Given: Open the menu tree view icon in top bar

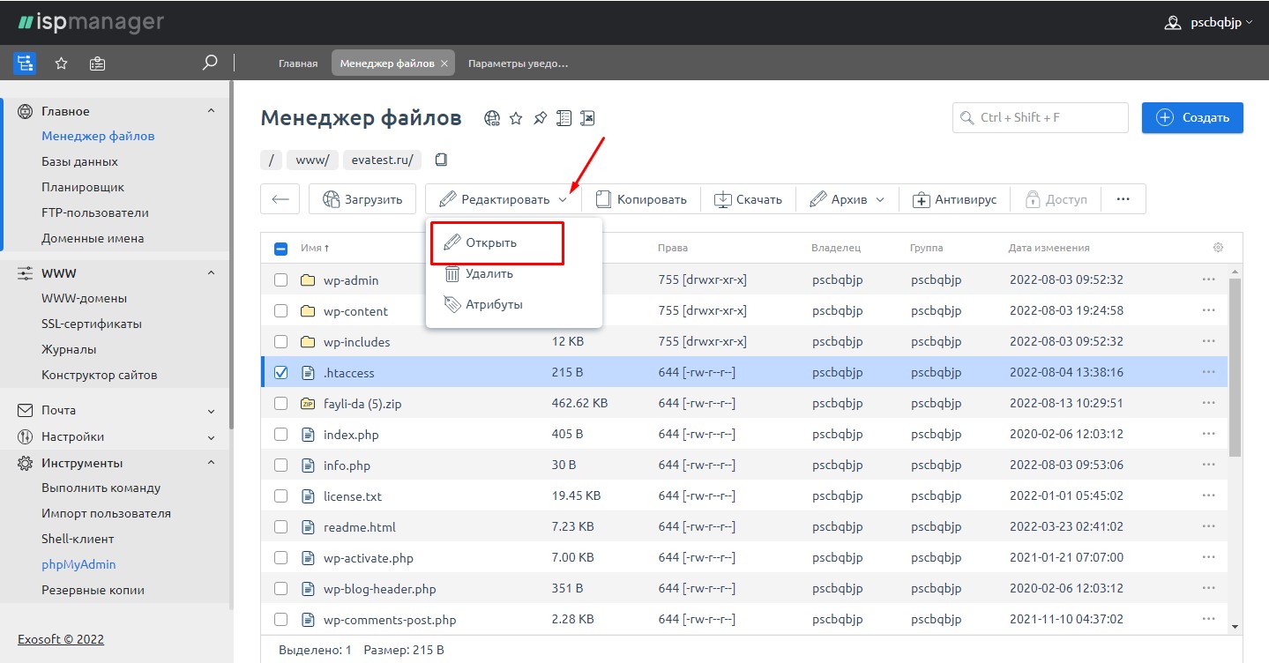Looking at the screenshot, I should pos(25,63).
